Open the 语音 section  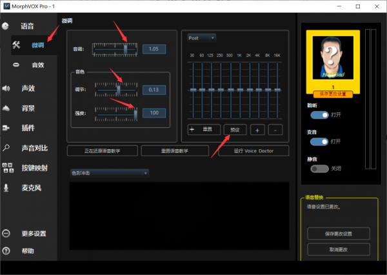[x=27, y=26]
